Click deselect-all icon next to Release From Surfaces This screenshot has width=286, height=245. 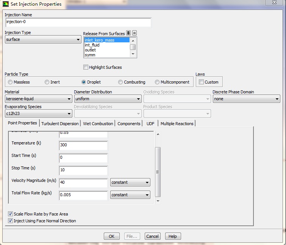(134, 33)
